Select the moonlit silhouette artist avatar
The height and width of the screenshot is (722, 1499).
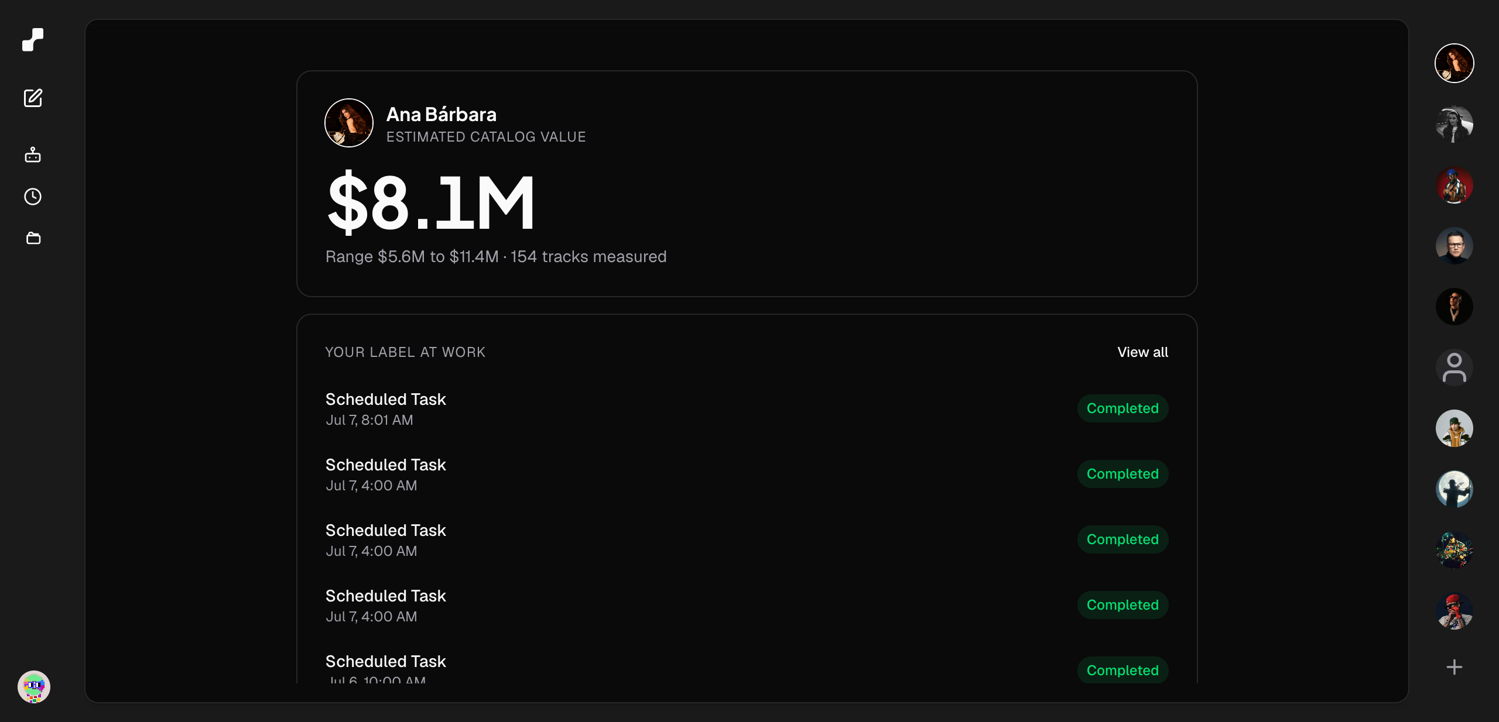coord(1454,489)
